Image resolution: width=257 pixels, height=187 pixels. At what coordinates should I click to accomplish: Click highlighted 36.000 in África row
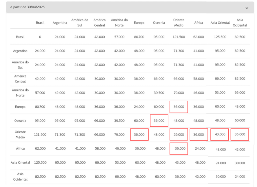pos(179,148)
